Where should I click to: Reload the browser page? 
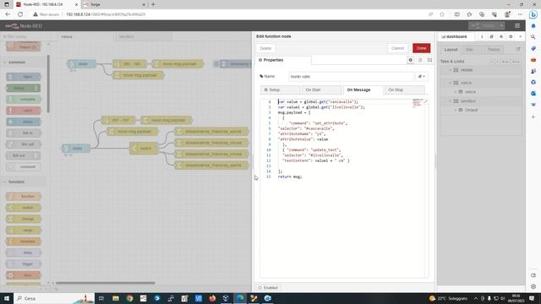tap(20, 14)
